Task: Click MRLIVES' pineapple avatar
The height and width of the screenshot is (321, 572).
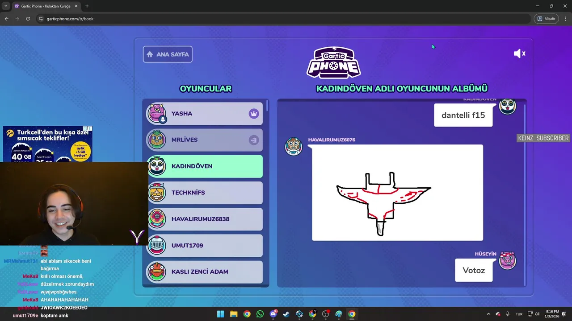Action: pyautogui.click(x=157, y=140)
